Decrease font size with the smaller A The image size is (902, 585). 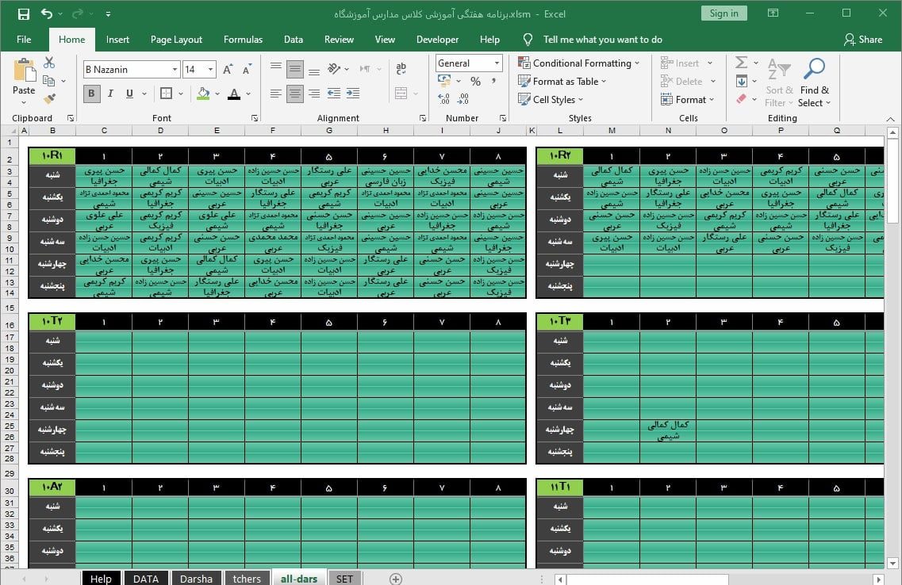coord(247,70)
